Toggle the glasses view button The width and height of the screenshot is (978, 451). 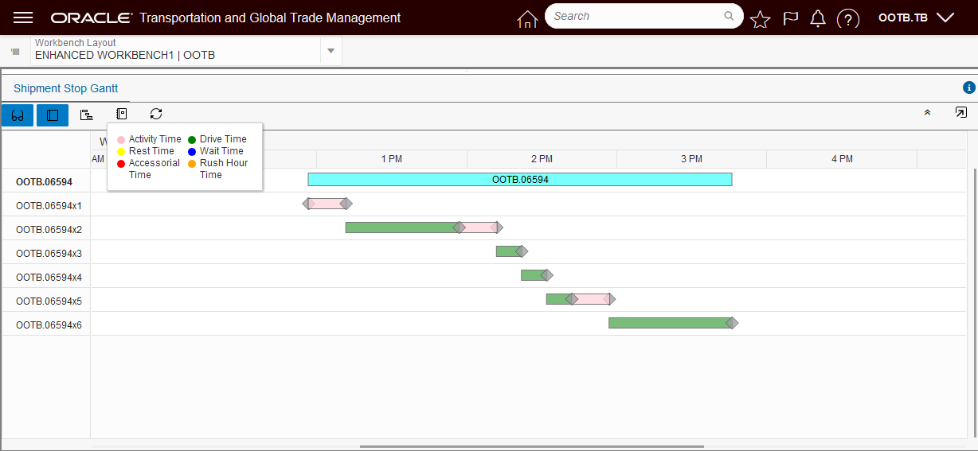(x=18, y=115)
